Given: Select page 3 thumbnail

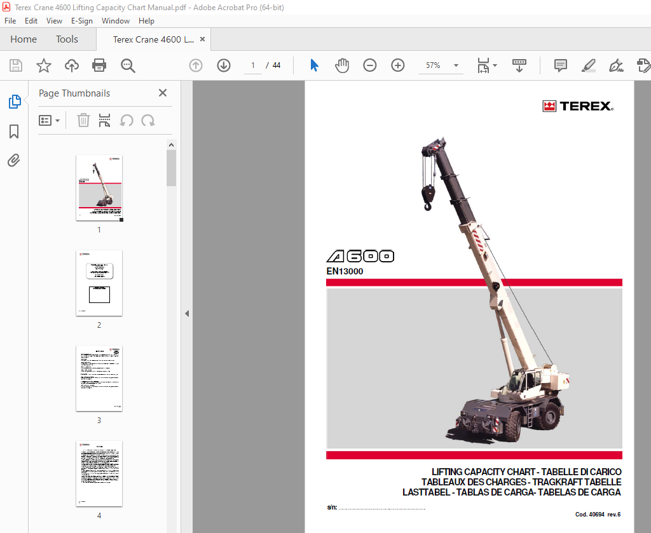Looking at the screenshot, I should click(99, 379).
